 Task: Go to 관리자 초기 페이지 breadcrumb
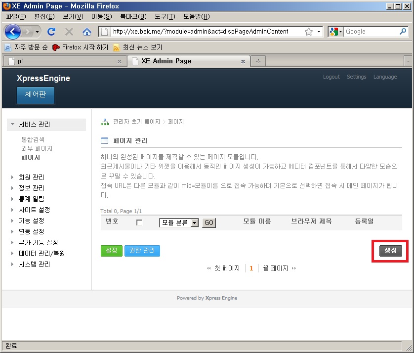tap(136, 122)
